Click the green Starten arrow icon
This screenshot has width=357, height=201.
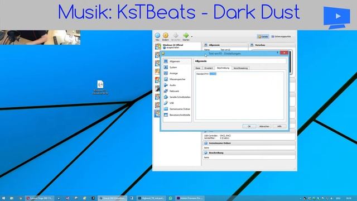coord(186,35)
